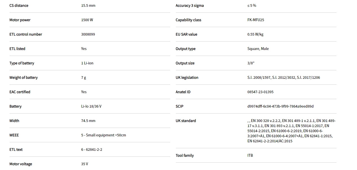
Task: Click the Accuracy 3 sigma label
Action: 190,6
